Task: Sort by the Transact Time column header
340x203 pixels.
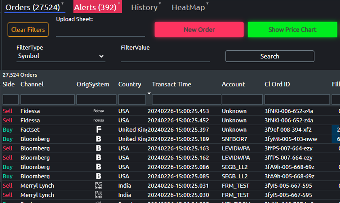Action: [x=171, y=84]
